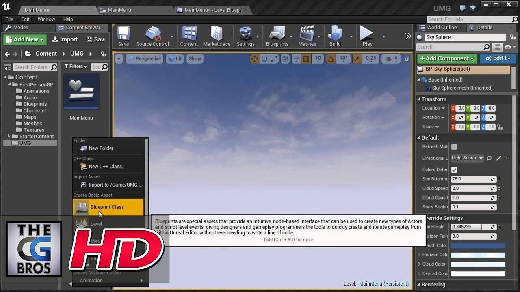The image size is (520, 292).
Task: Click the Blueprints toolbar icon
Action: 277,36
